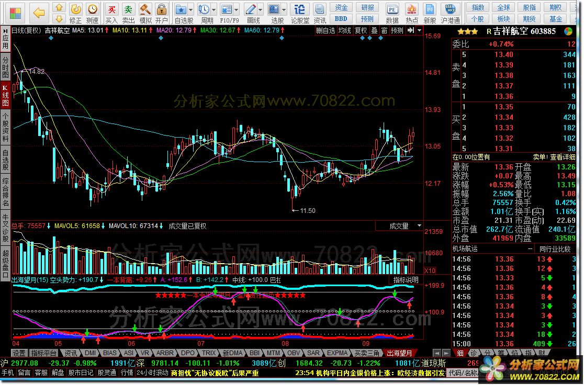Open 24小时滚动 news ticker
584x385 pixels.
pyautogui.click(x=153, y=373)
